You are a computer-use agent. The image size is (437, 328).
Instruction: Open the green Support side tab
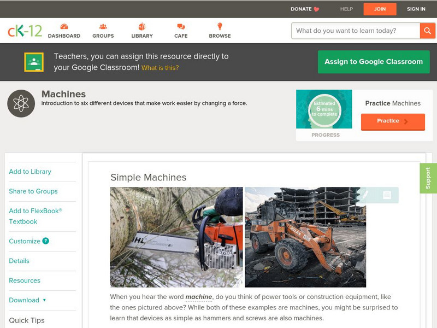pos(428,178)
